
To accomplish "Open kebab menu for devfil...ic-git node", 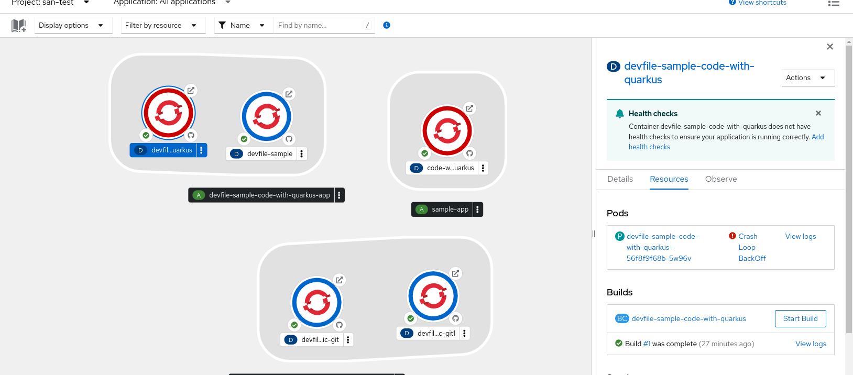I will (x=348, y=340).
